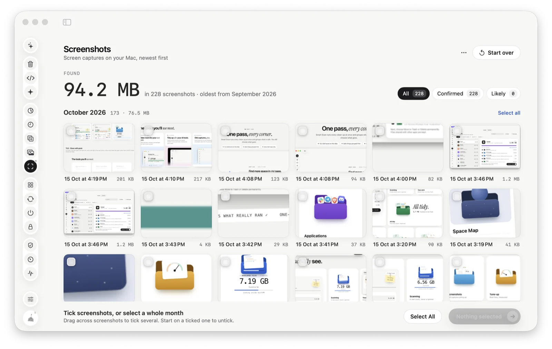
Task: Open the shield checkmark protection icon
Action: coord(31,245)
